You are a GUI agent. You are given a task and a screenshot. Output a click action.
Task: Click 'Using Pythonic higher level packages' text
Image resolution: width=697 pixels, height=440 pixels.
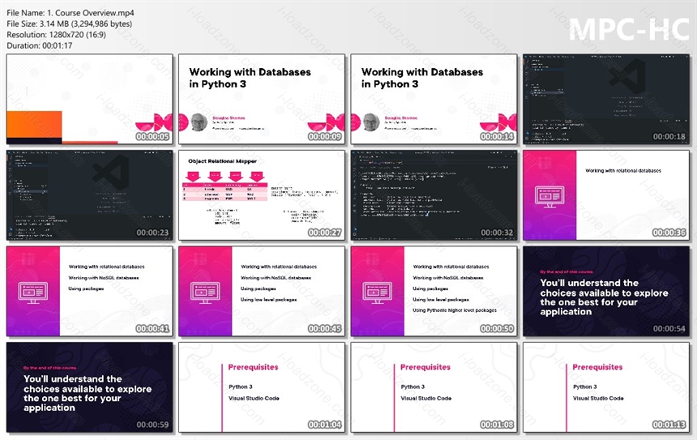coord(455,310)
